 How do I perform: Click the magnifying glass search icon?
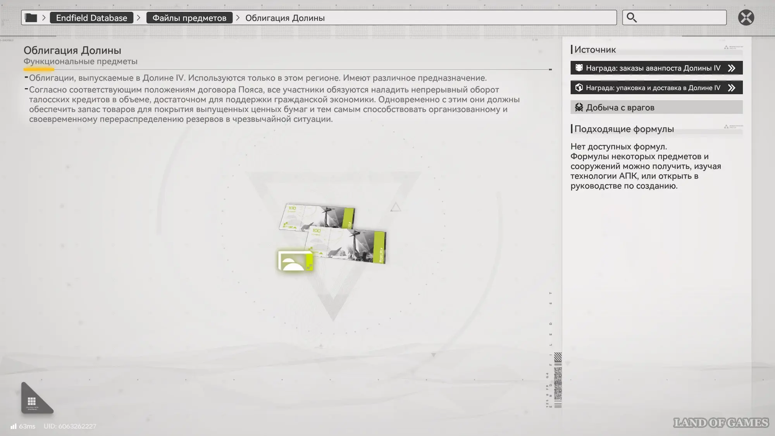coord(632,18)
